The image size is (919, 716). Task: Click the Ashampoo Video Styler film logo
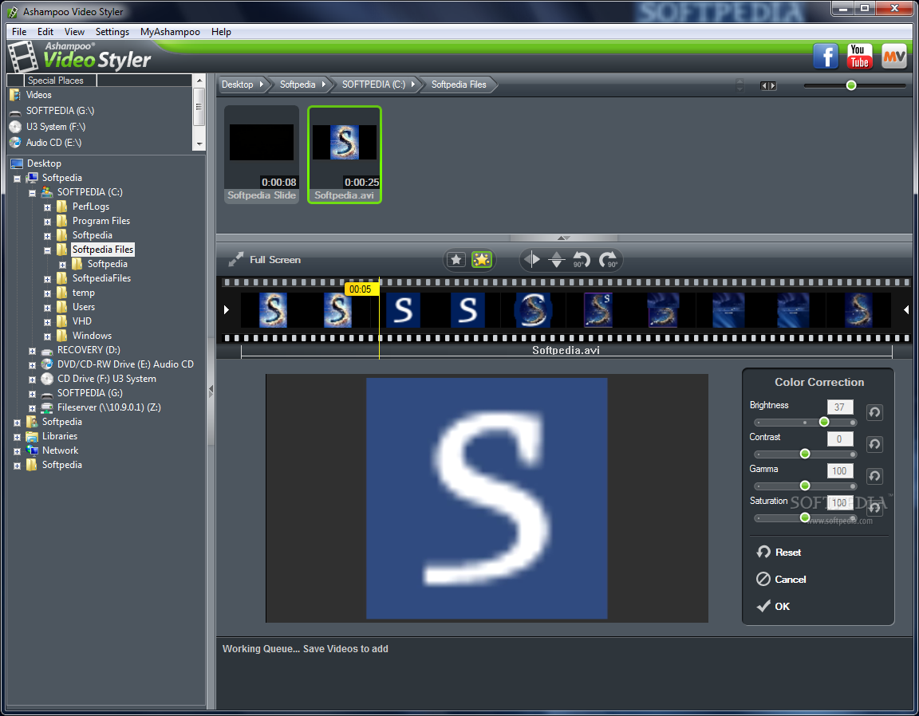coord(23,57)
